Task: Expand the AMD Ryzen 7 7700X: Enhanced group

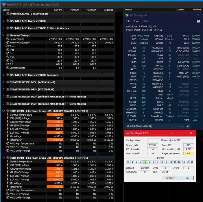Action: [x=3, y=75]
